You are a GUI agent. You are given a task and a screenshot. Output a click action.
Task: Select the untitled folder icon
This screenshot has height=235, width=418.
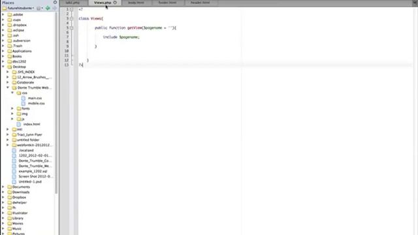click(x=14, y=140)
